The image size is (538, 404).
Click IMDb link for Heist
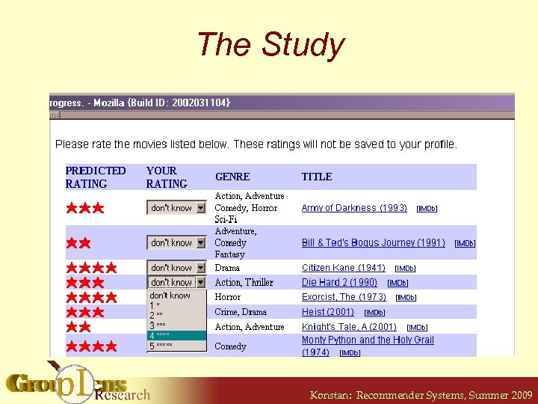point(374,313)
